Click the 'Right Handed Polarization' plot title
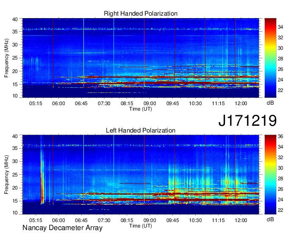This screenshot has width=288, height=233. tap(141, 14)
